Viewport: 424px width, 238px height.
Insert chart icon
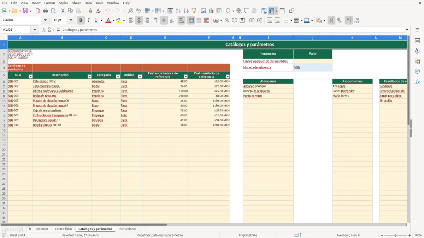point(211,11)
